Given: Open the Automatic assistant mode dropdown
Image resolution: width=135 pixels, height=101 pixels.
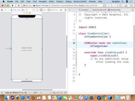Looking at the screenshot, I should pos(84,10).
